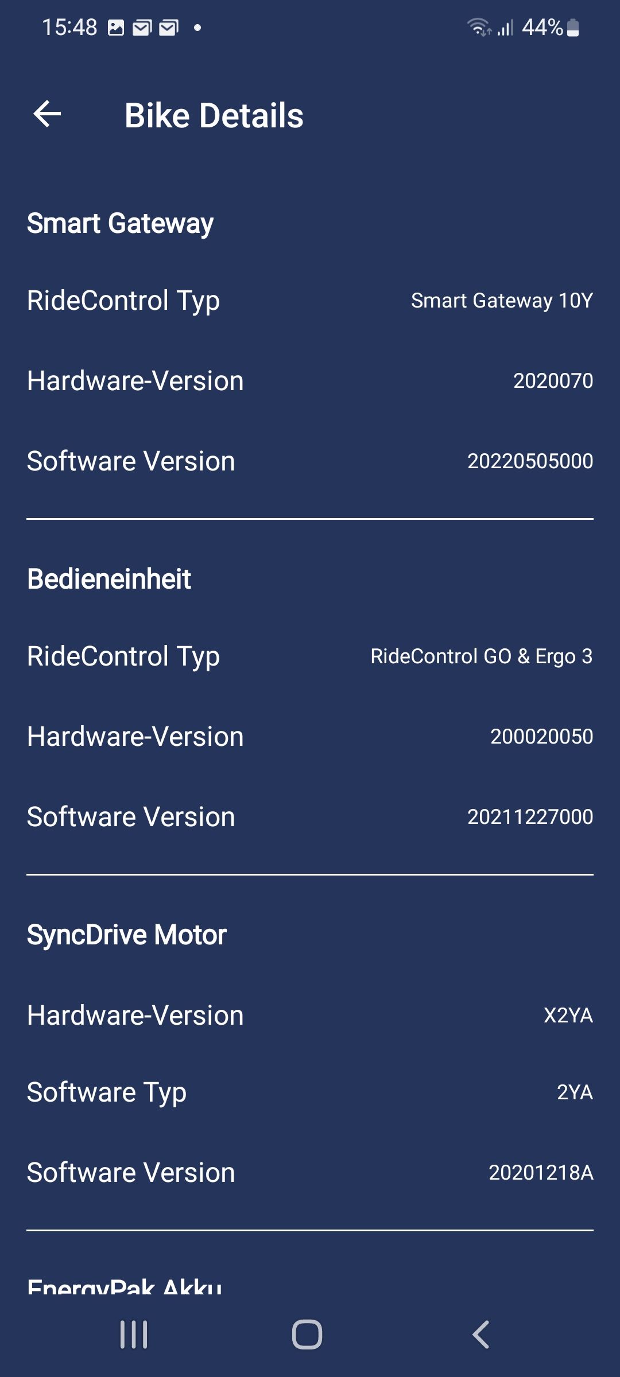The height and width of the screenshot is (1377, 620).
Task: Tap software version number 20220505000
Action: [x=530, y=461]
